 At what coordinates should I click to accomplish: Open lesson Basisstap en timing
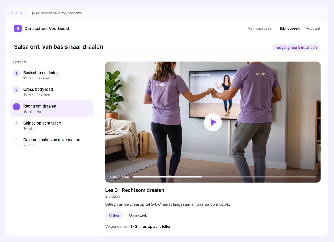[x=52, y=75]
